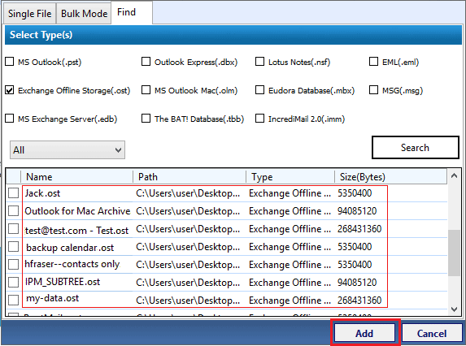Tick the EML(.eml) checkbox
Screen dimensions: 466x346
(373, 62)
